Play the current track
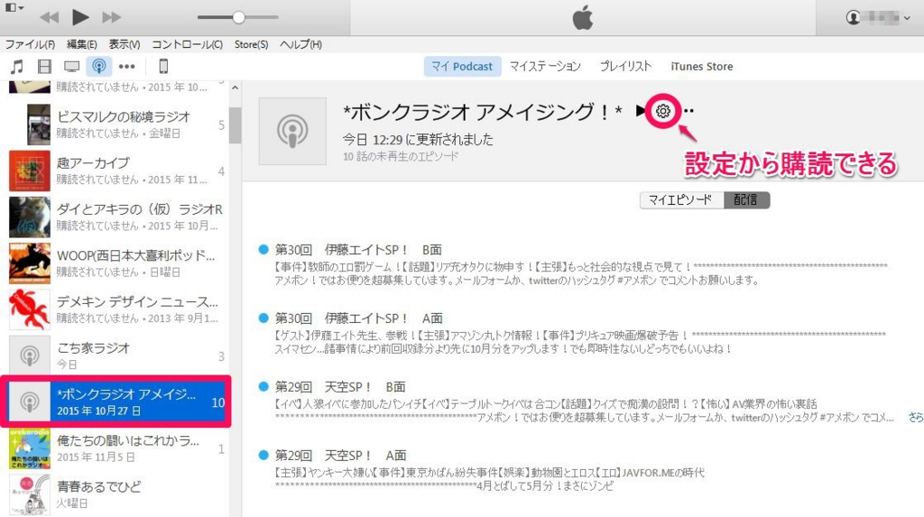Viewport: 924px width, 517px height. [80, 17]
